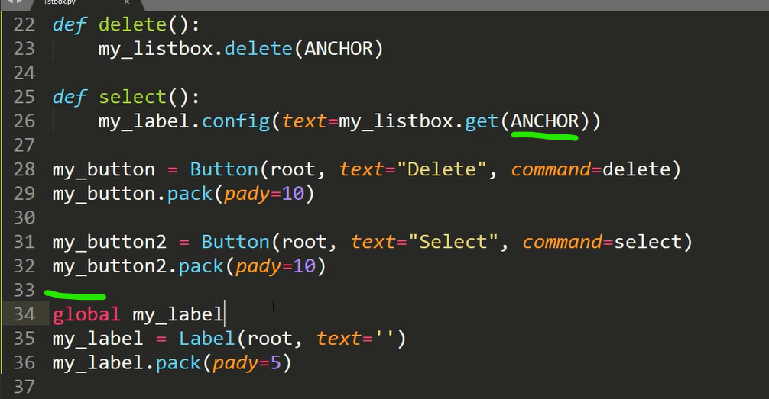Click line number 33 in the gutter
769x399 pixels.
(x=24, y=290)
